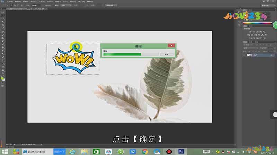Select the Hand tool

point(3,70)
